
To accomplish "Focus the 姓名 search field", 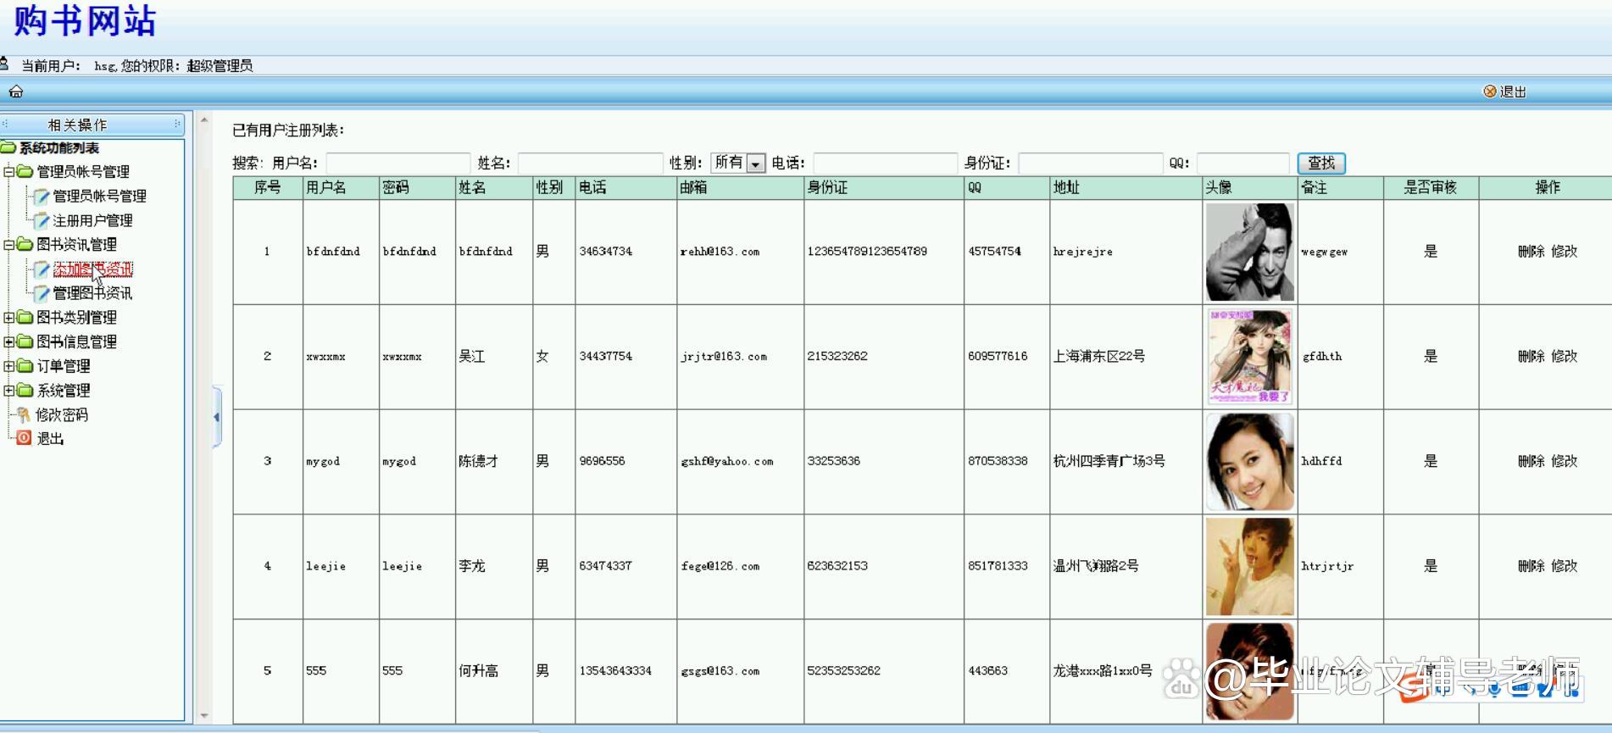I will (591, 164).
